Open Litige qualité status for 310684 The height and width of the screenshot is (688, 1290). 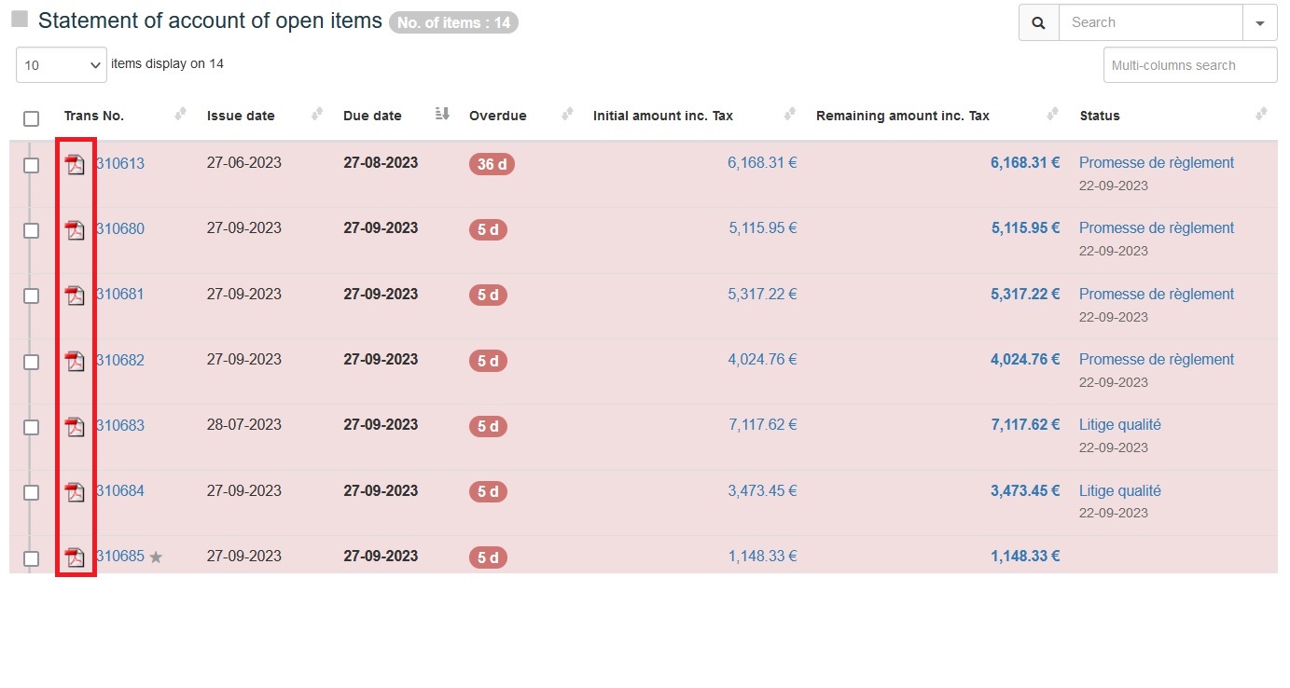coord(1119,490)
